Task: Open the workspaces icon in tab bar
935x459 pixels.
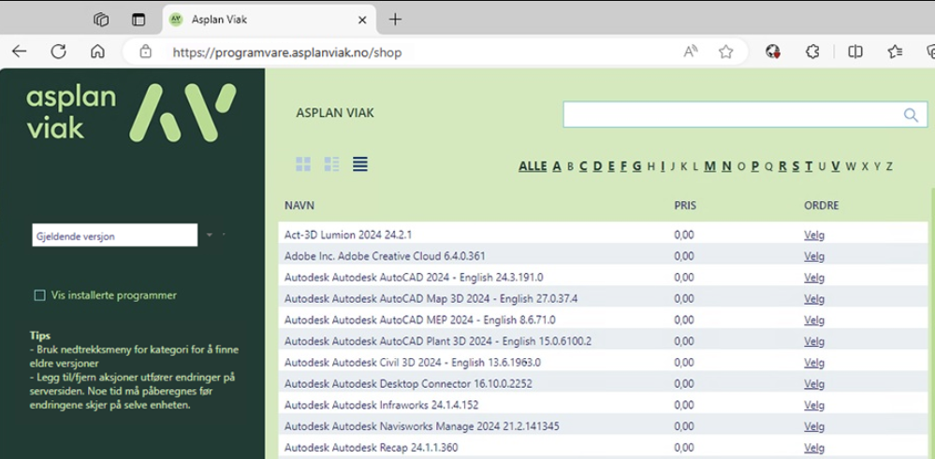Action: pyautogui.click(x=101, y=20)
